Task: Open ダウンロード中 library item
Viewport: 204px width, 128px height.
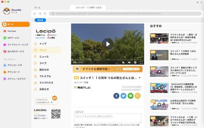Action: coord(13,65)
